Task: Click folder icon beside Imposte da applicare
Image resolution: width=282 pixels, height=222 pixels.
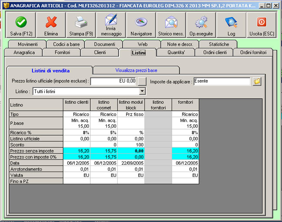Action: coord(257,81)
